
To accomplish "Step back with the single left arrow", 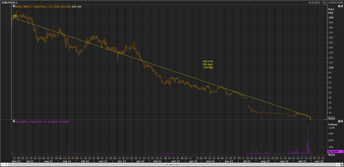I will tap(7, 165).
